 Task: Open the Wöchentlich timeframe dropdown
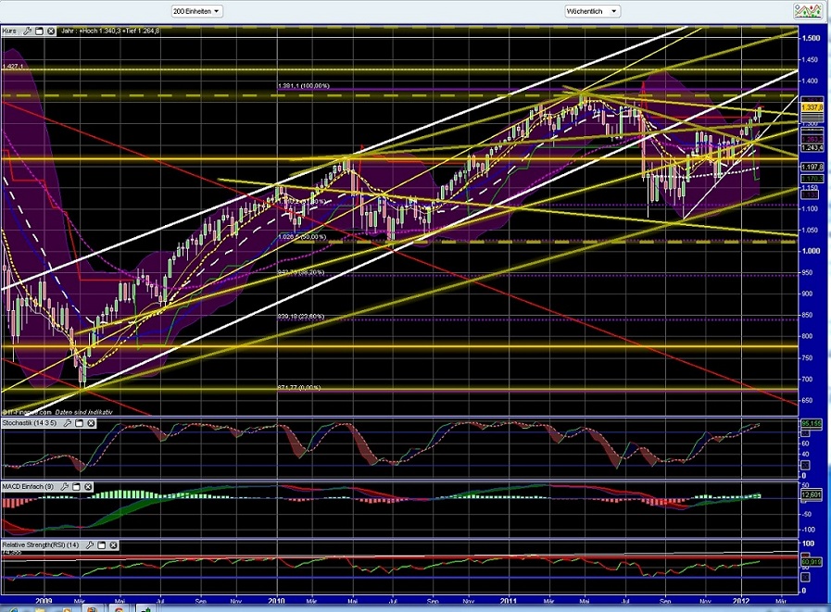[592, 11]
